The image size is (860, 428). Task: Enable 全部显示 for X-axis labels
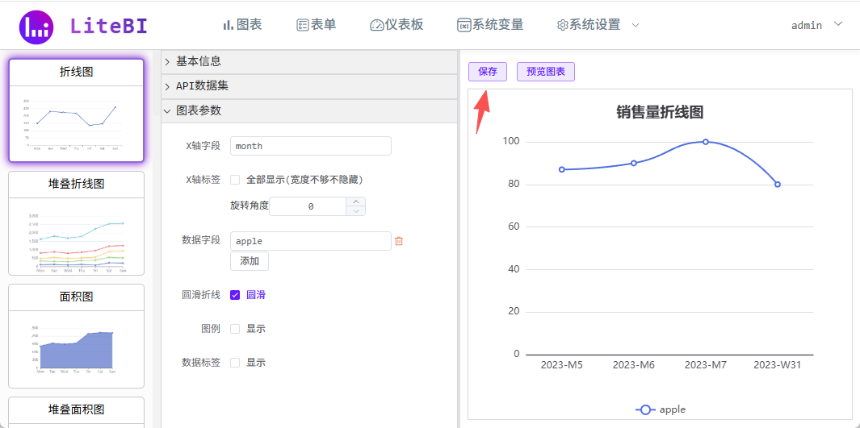click(x=235, y=180)
